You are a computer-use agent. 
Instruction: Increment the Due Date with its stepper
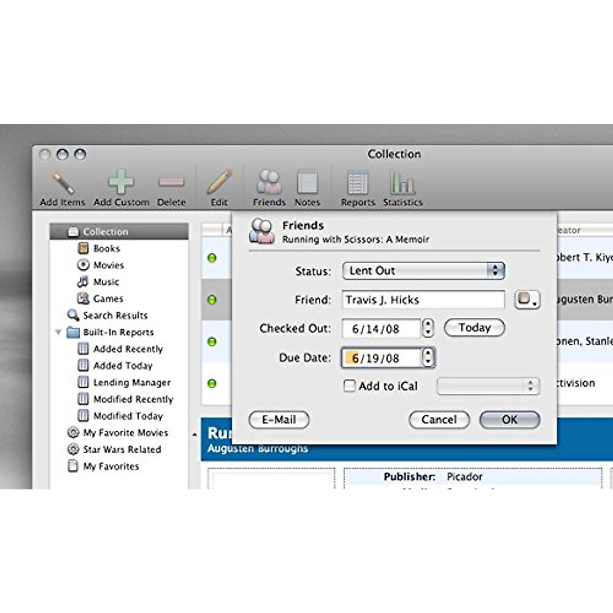pos(427,354)
